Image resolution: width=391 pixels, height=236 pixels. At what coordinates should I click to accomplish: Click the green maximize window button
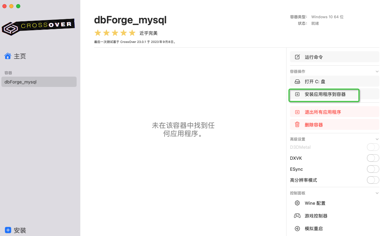pos(18,6)
